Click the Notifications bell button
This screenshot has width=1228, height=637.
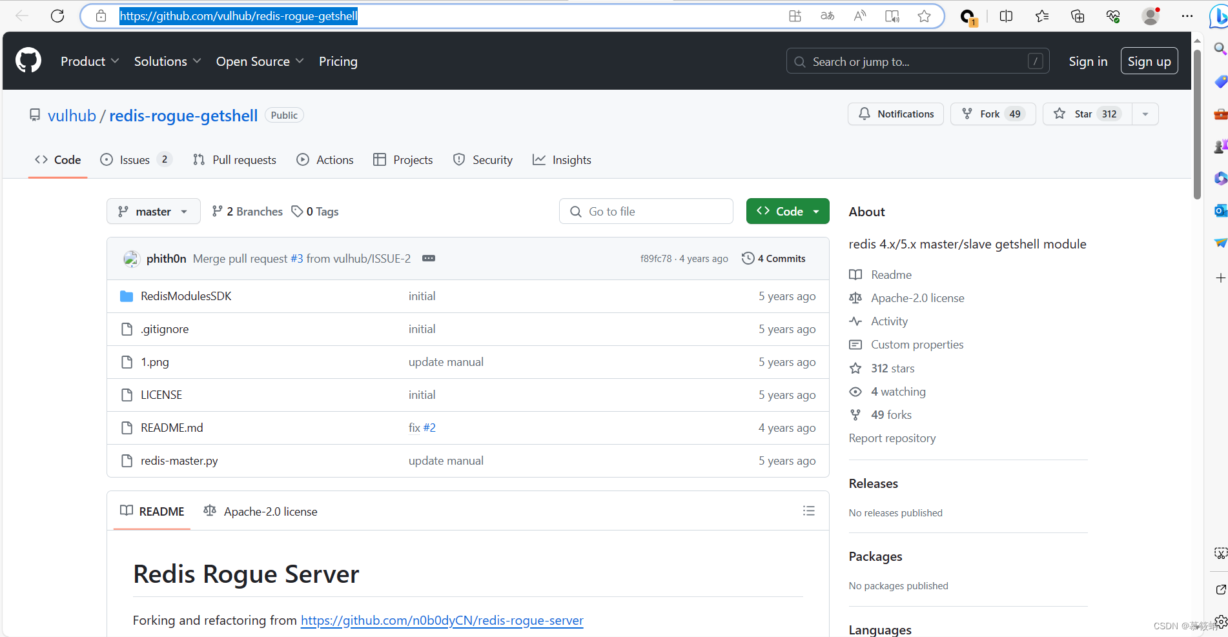pyautogui.click(x=895, y=114)
